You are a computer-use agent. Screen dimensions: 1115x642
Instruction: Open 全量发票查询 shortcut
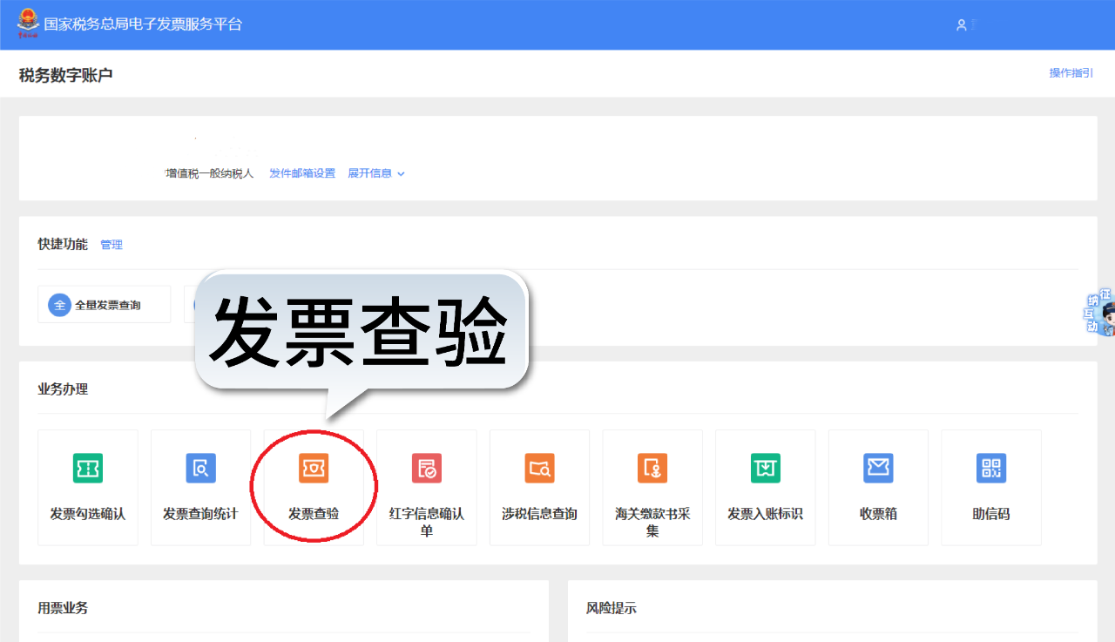(x=105, y=305)
